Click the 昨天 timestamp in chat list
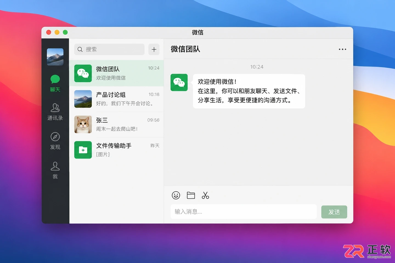395x263 pixels. [x=155, y=145]
